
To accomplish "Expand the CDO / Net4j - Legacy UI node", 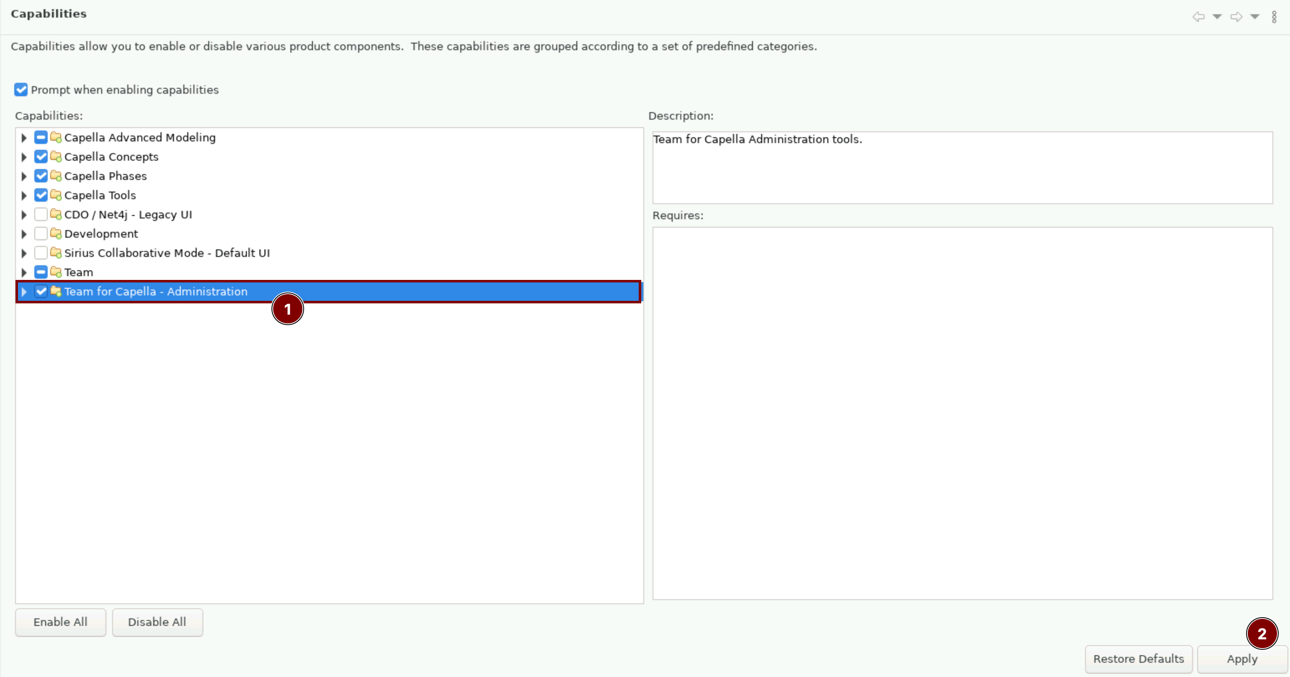I will click(23, 215).
